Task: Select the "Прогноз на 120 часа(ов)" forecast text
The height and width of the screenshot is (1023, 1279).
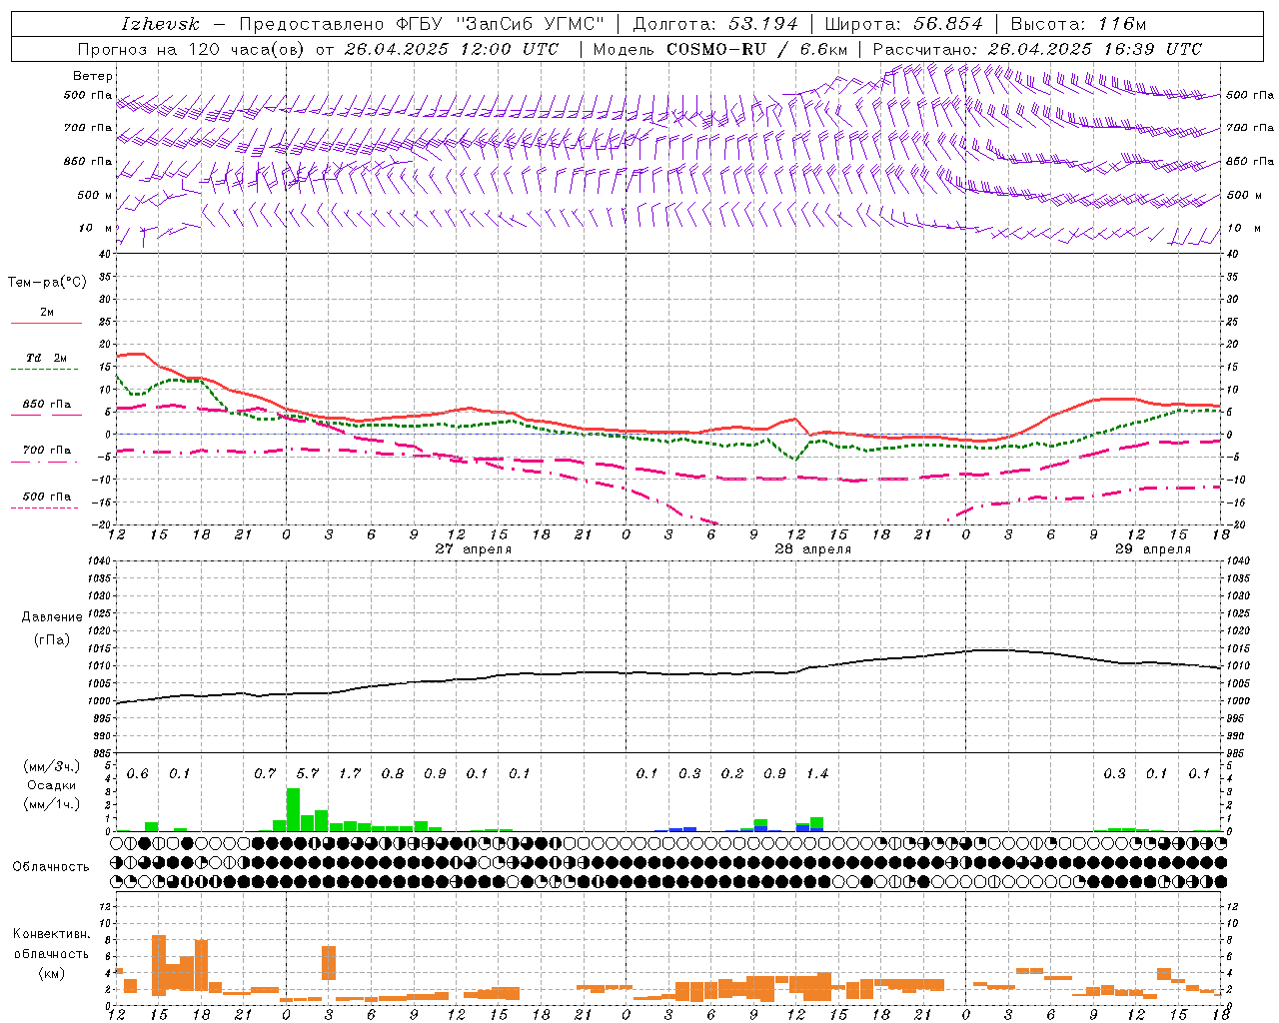Action: (x=193, y=49)
